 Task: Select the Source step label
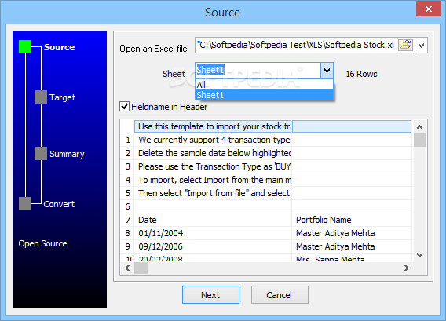[59, 47]
